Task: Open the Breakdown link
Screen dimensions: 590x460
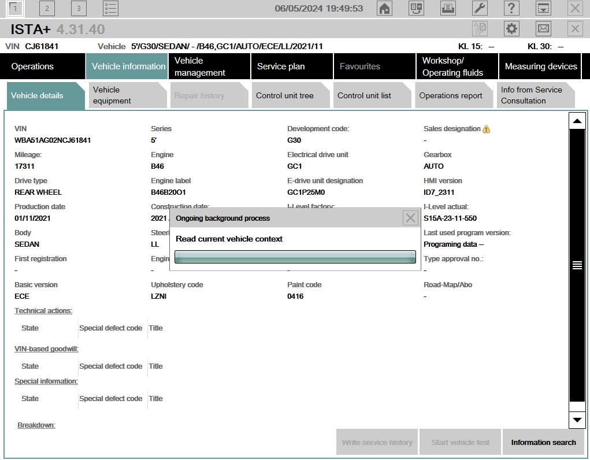Action: tap(36, 425)
